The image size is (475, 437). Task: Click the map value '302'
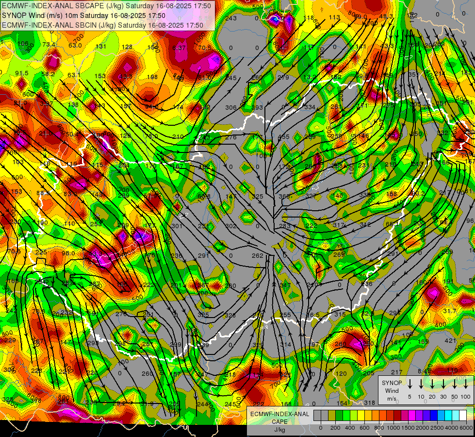click(x=231, y=226)
